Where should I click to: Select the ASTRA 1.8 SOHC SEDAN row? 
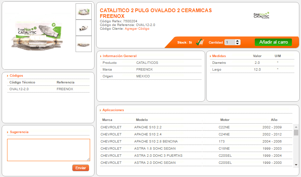point(196,149)
